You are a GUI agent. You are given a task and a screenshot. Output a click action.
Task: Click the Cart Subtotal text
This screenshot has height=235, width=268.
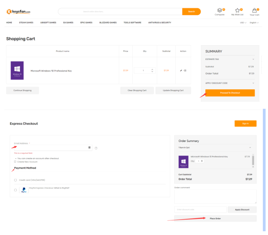coord(185,174)
